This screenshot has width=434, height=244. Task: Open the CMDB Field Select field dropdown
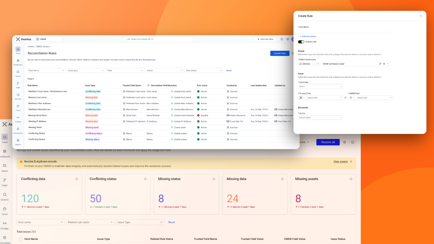tap(375, 98)
